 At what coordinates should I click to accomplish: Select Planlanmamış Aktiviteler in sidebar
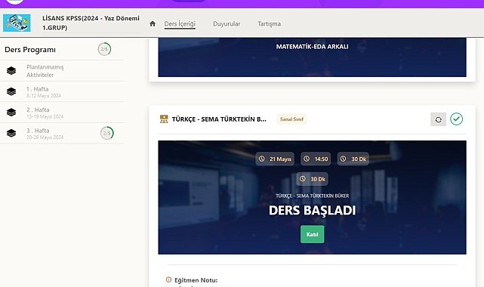coord(45,71)
